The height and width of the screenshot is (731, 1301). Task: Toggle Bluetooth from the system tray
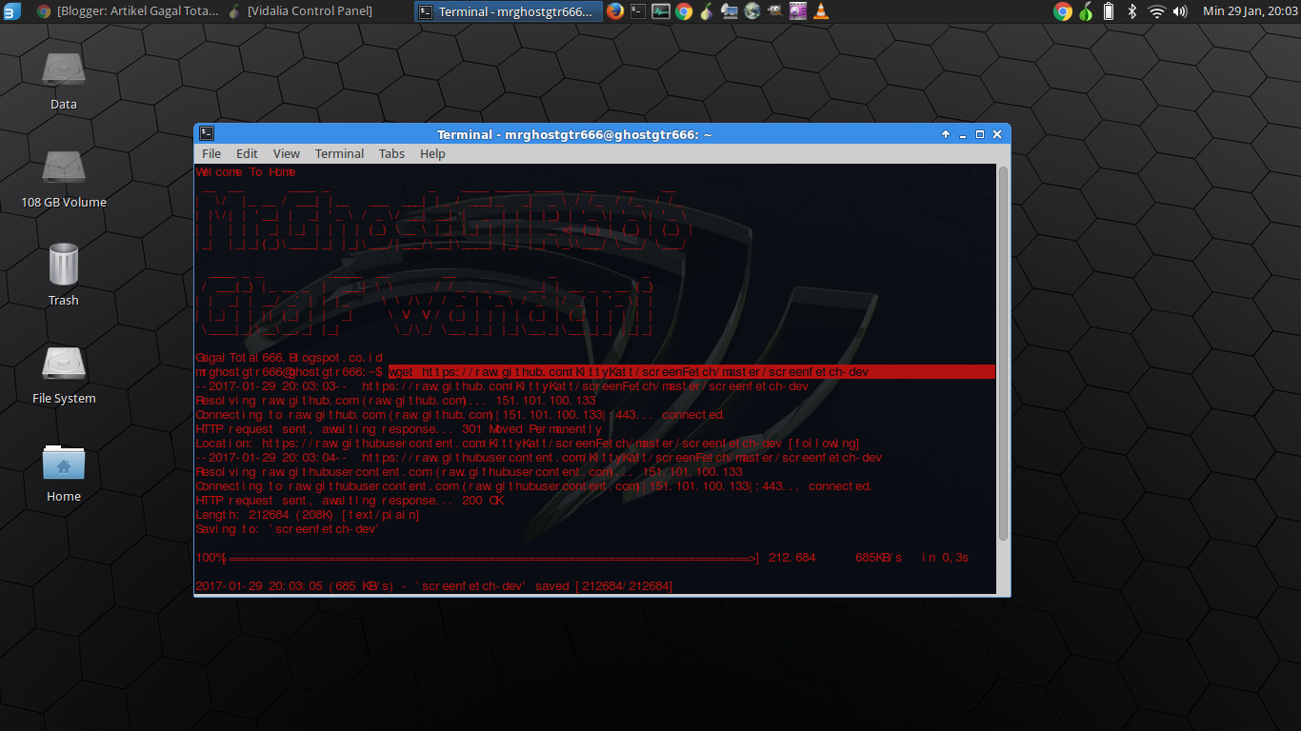click(1131, 11)
